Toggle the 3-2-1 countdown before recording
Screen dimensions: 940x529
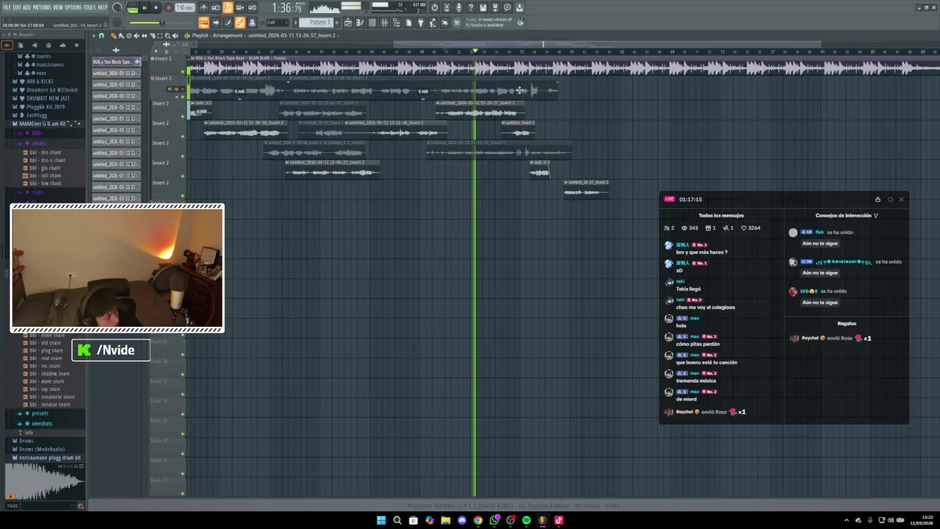[228, 8]
